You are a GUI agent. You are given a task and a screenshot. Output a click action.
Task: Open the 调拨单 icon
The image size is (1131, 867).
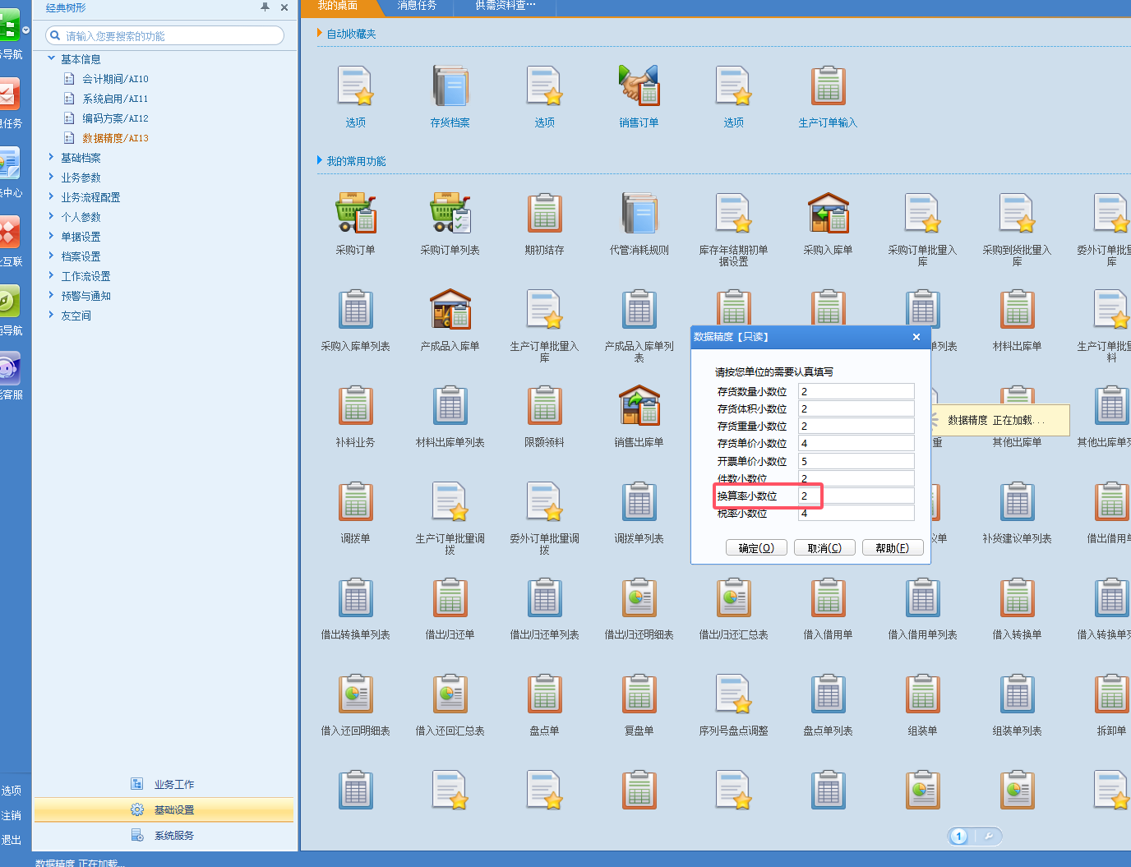(x=355, y=502)
